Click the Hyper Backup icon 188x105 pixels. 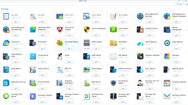[167, 43]
